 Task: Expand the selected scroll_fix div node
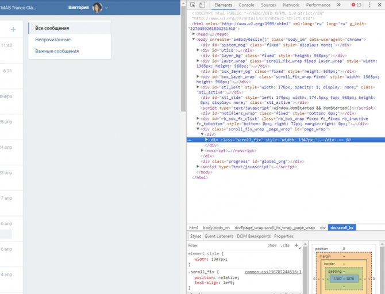click(206, 140)
